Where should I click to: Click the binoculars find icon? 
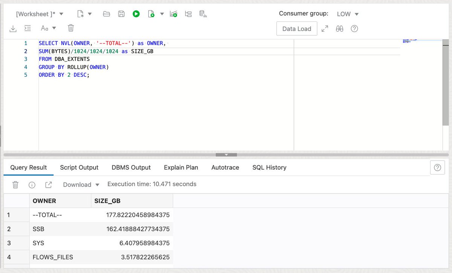click(x=339, y=29)
